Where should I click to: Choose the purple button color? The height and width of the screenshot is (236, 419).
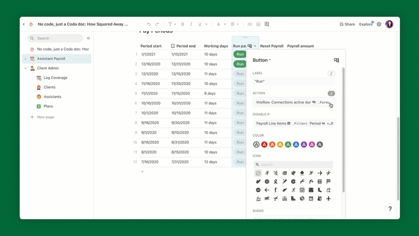pos(304,145)
